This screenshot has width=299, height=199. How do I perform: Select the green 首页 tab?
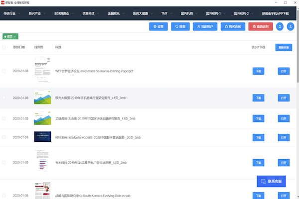click(x=10, y=36)
